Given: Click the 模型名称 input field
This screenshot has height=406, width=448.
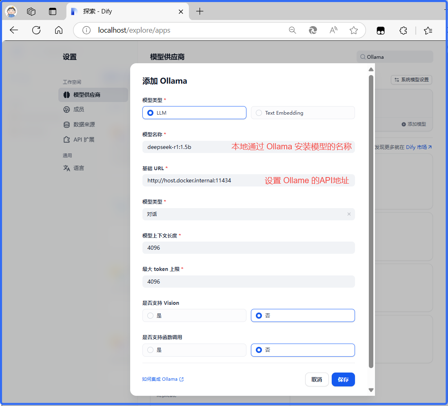Looking at the screenshot, I should [x=248, y=147].
